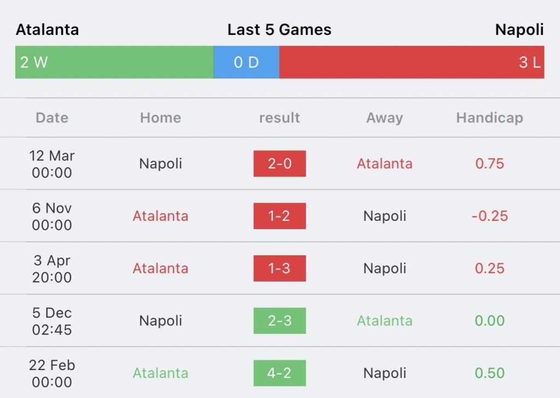Open the 2-3 result badge

pyautogui.click(x=279, y=320)
